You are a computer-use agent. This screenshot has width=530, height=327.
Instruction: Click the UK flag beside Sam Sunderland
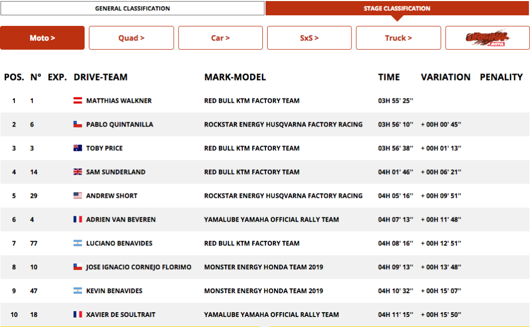pyautogui.click(x=78, y=172)
